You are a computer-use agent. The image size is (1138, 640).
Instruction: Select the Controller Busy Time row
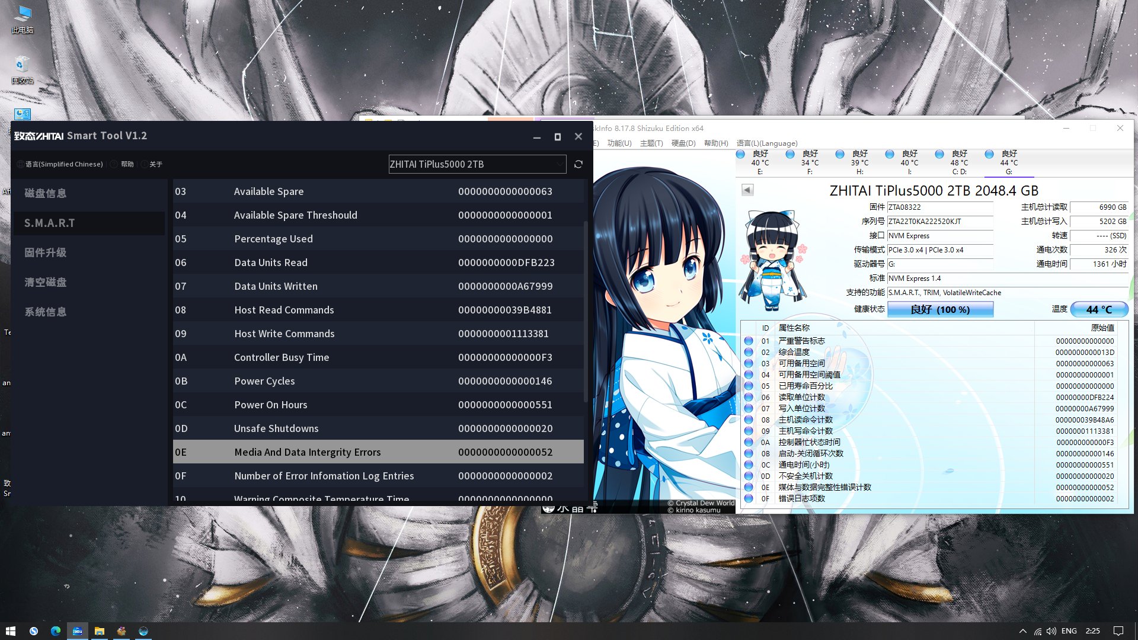pos(378,357)
